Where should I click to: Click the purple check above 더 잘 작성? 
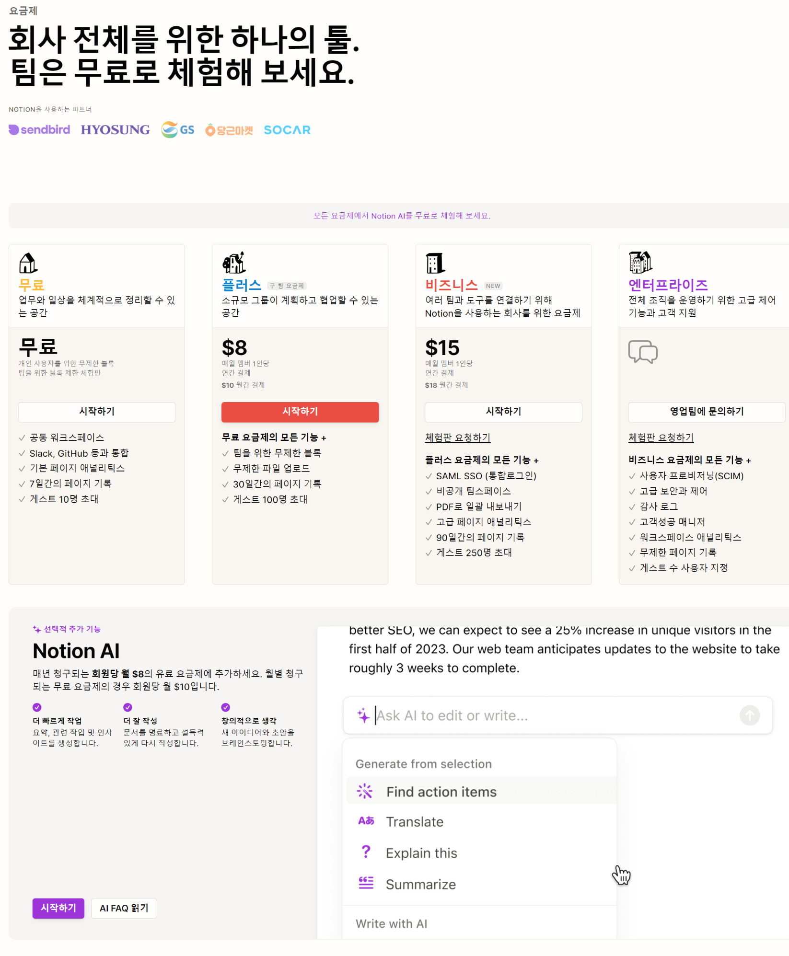pyautogui.click(x=128, y=707)
